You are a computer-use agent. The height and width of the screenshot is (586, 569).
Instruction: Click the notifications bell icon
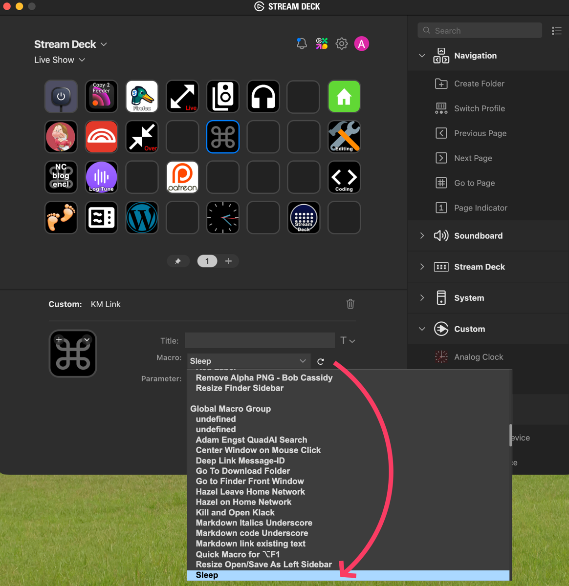click(301, 43)
